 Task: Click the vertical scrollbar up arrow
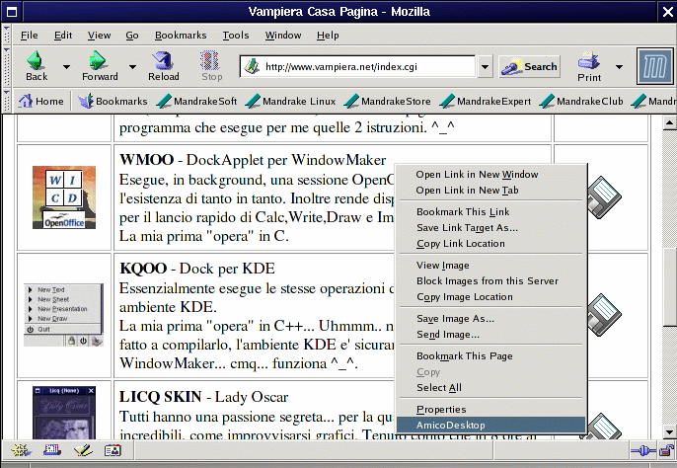[669, 122]
